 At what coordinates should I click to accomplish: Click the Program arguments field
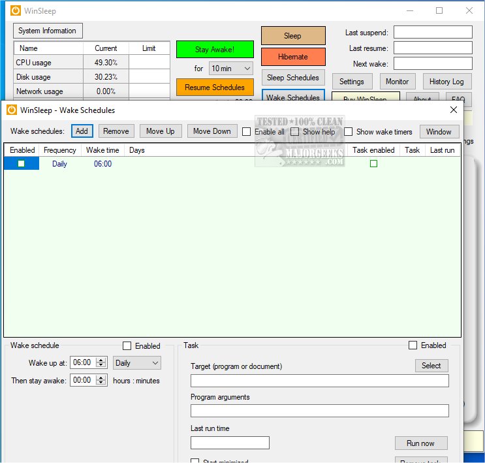click(319, 411)
